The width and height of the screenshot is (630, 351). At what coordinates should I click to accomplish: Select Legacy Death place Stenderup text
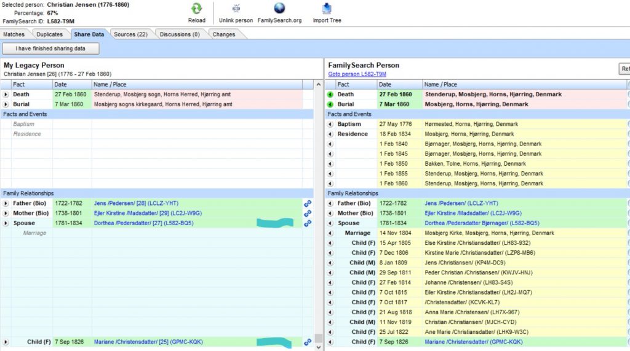pos(162,94)
